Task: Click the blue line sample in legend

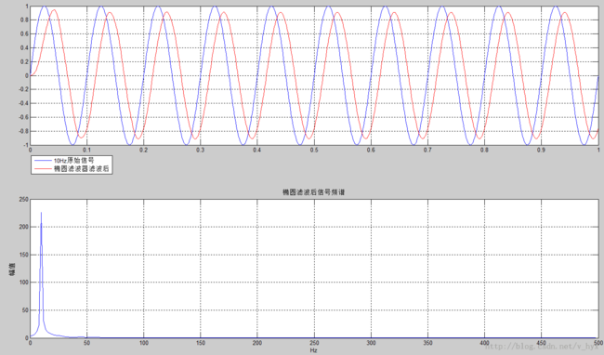Action: click(x=43, y=160)
